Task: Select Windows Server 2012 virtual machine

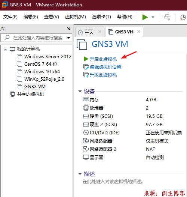Action: [48, 57]
